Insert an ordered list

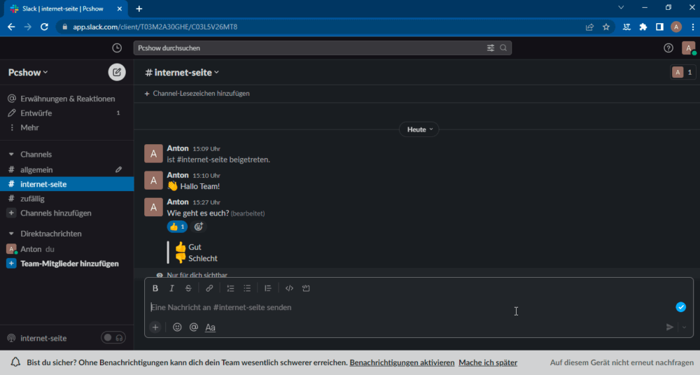coord(230,288)
